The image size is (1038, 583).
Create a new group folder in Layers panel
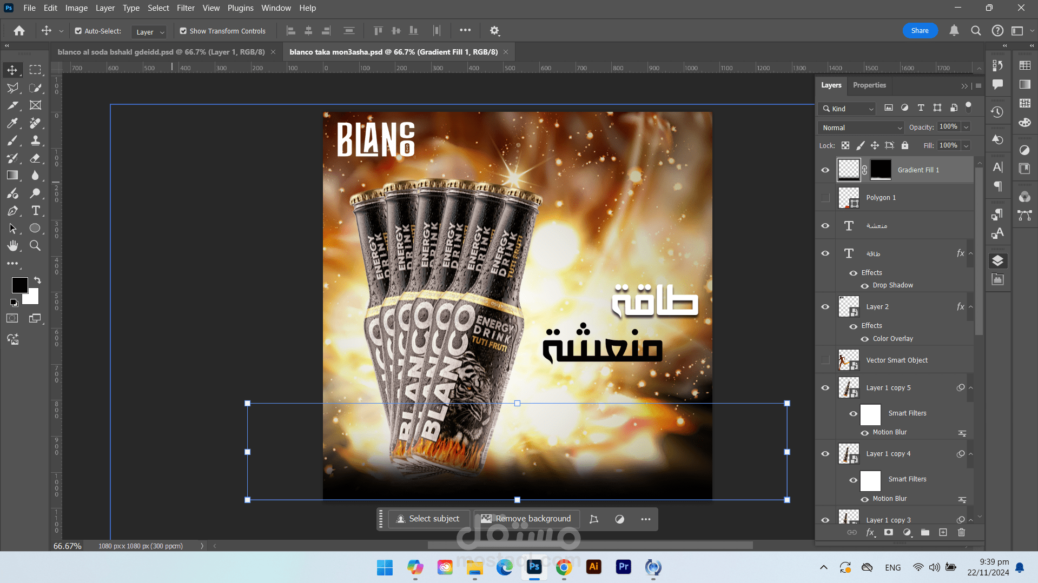tap(925, 533)
